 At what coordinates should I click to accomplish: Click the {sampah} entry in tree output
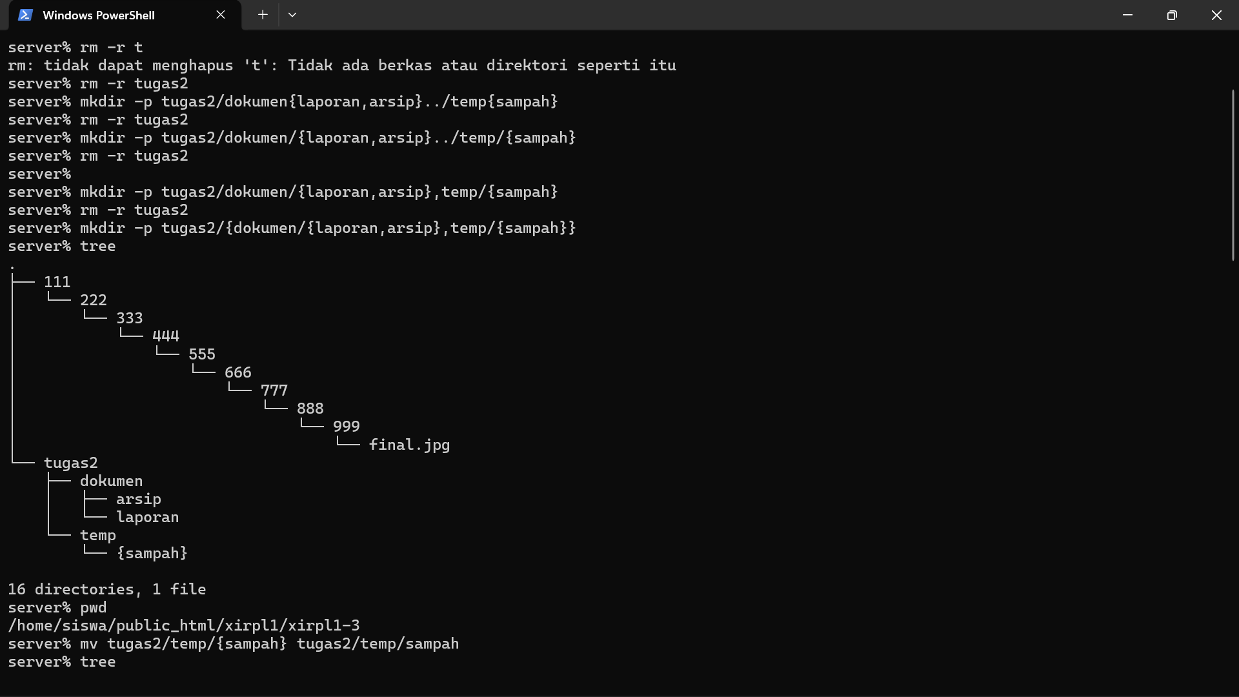(152, 553)
